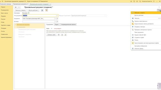Choose Сохранить в файл menu item

tap(146, 37)
